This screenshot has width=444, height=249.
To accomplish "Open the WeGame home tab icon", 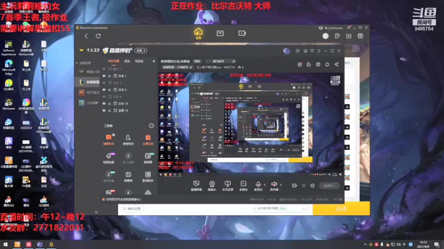I will pos(198,33).
